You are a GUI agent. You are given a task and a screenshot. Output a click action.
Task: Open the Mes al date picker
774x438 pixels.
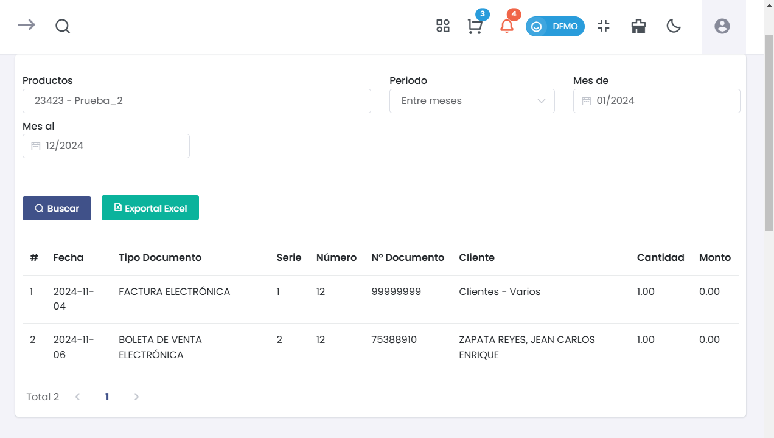coord(106,146)
